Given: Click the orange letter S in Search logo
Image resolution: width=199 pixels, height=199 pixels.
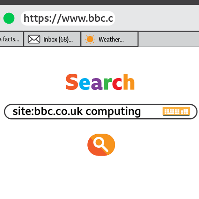Looking at the screenshot, I should pos(72,82).
